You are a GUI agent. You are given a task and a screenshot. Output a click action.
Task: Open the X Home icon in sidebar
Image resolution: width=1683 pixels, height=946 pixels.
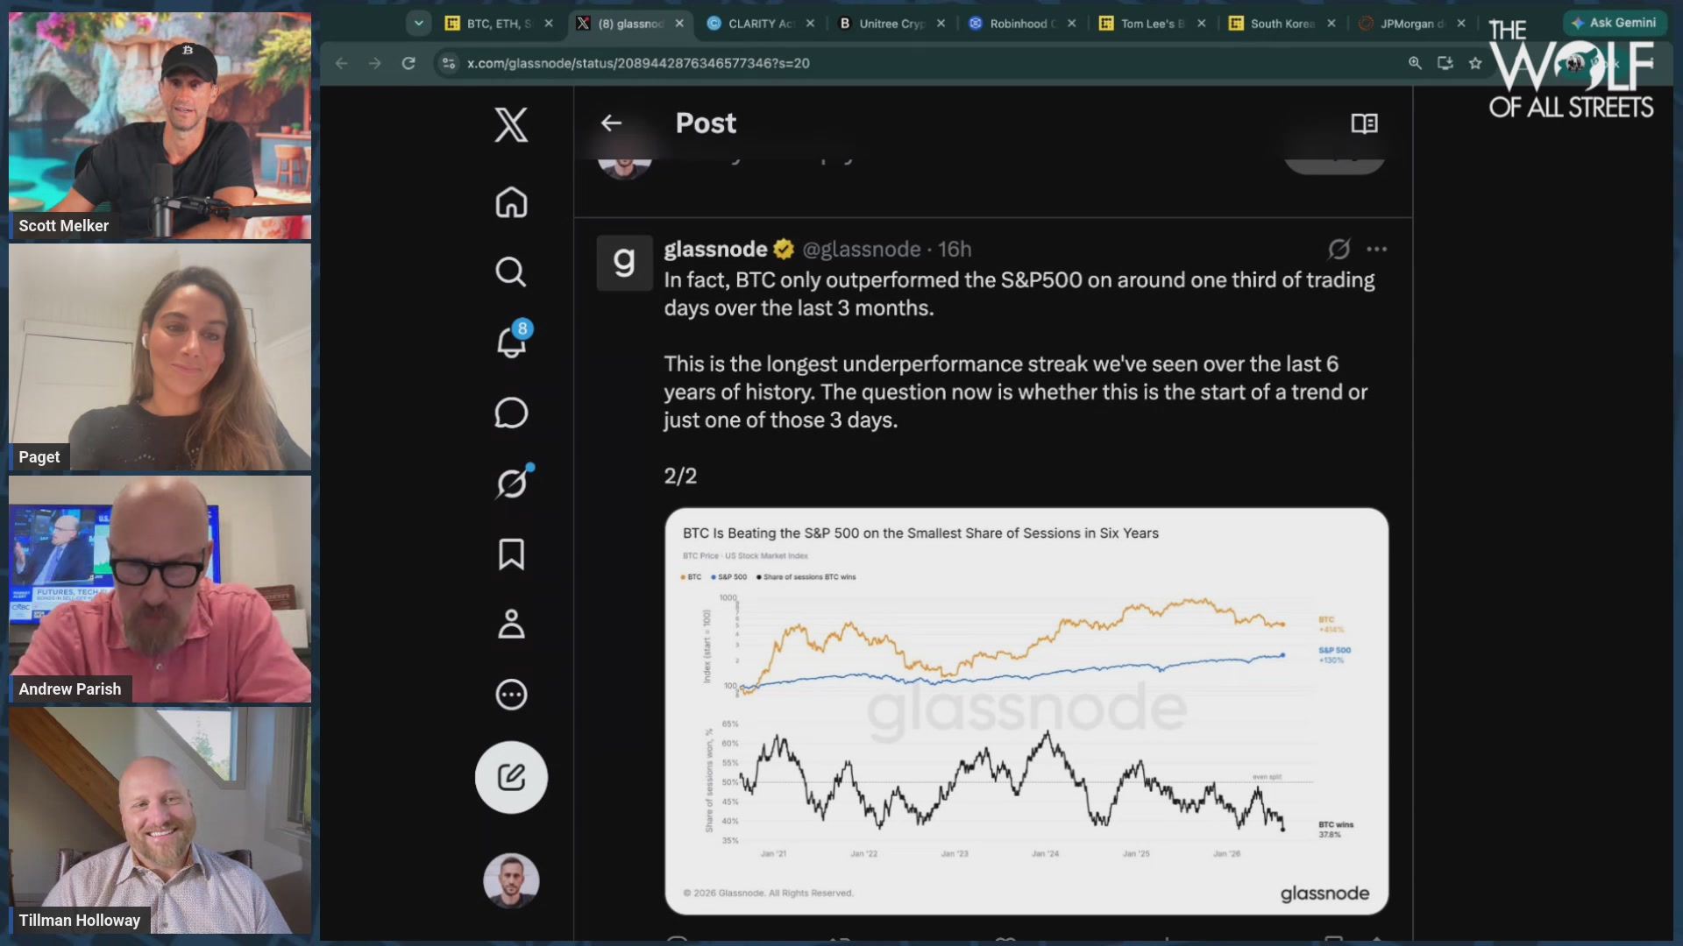tap(511, 202)
